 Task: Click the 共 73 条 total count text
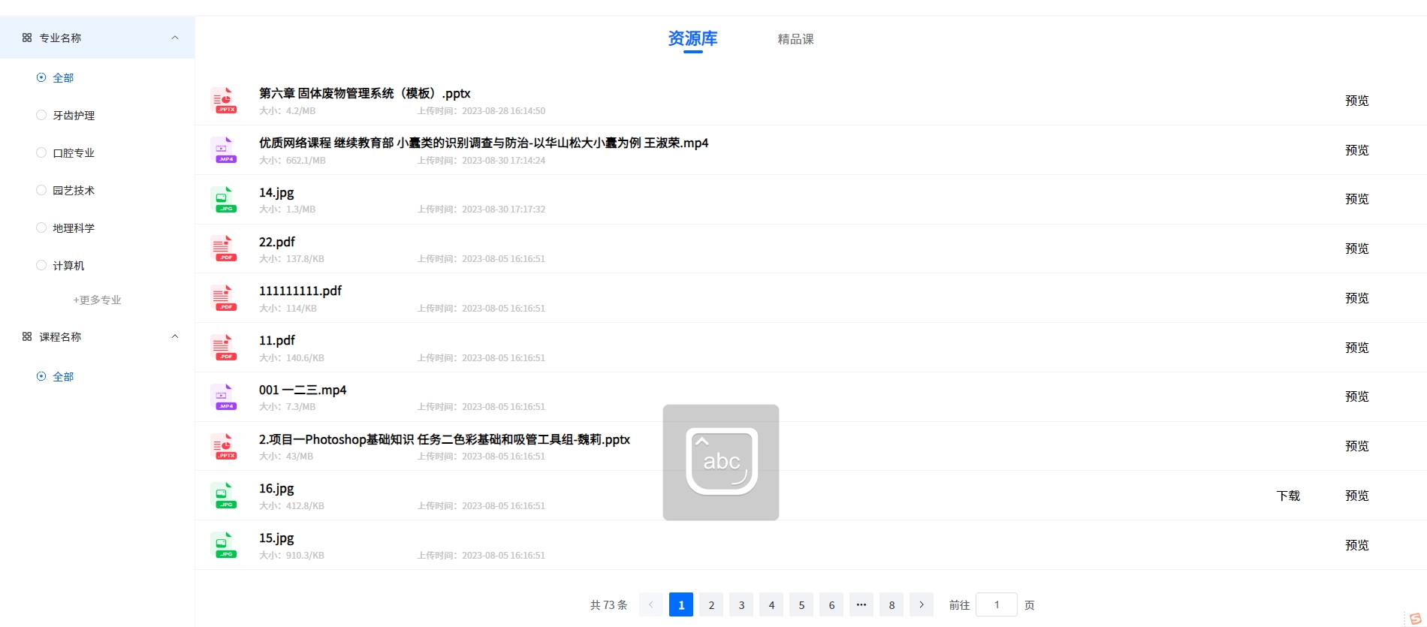pos(608,604)
